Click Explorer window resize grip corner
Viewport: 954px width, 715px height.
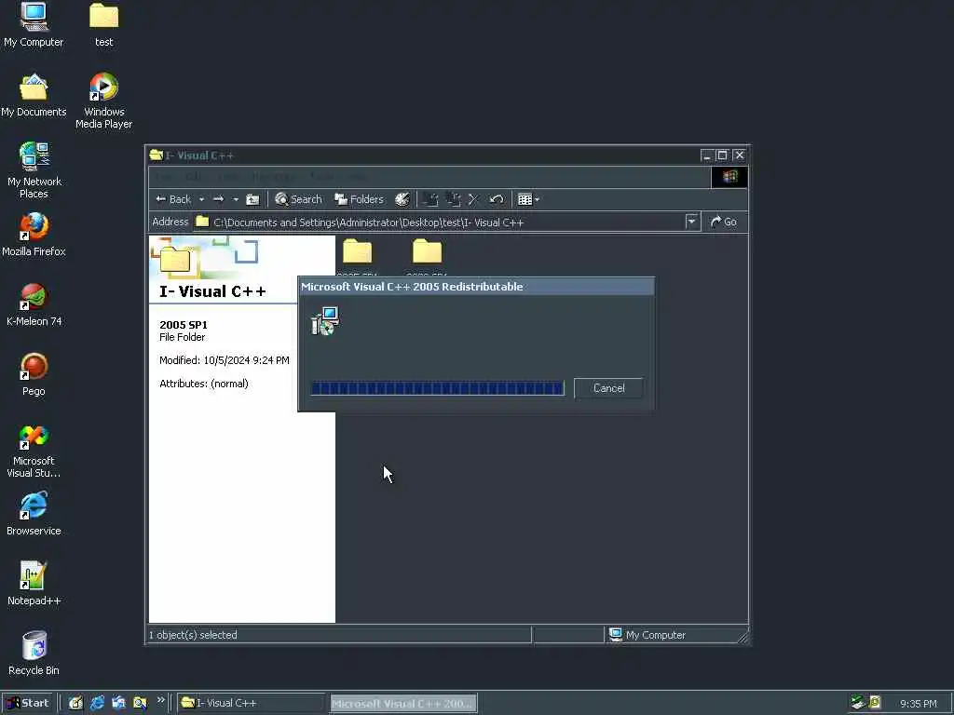pyautogui.click(x=743, y=637)
